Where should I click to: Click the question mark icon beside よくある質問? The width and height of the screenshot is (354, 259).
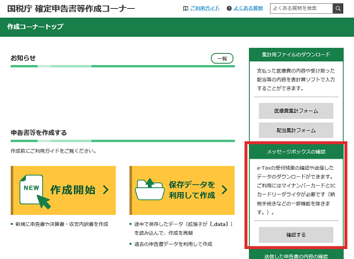tap(229, 9)
